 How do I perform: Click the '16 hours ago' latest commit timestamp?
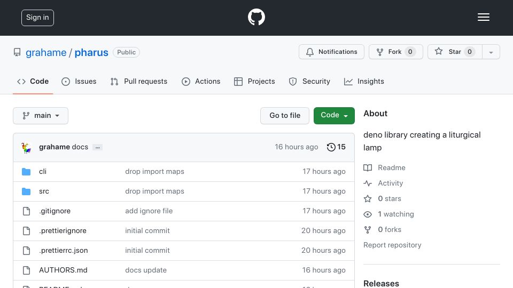coord(297,147)
